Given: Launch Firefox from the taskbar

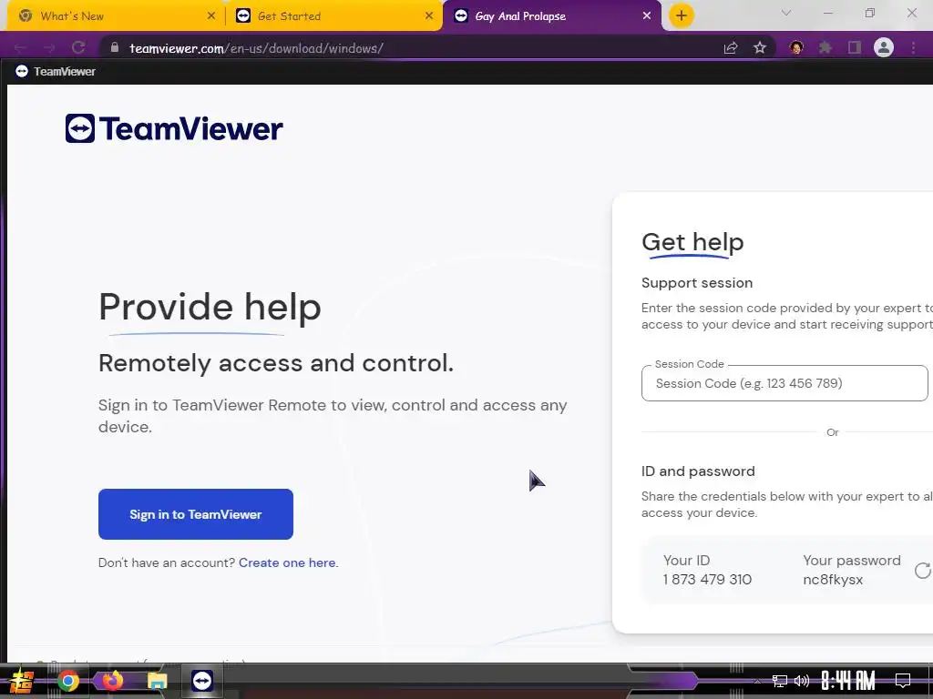Looking at the screenshot, I should point(112,681).
